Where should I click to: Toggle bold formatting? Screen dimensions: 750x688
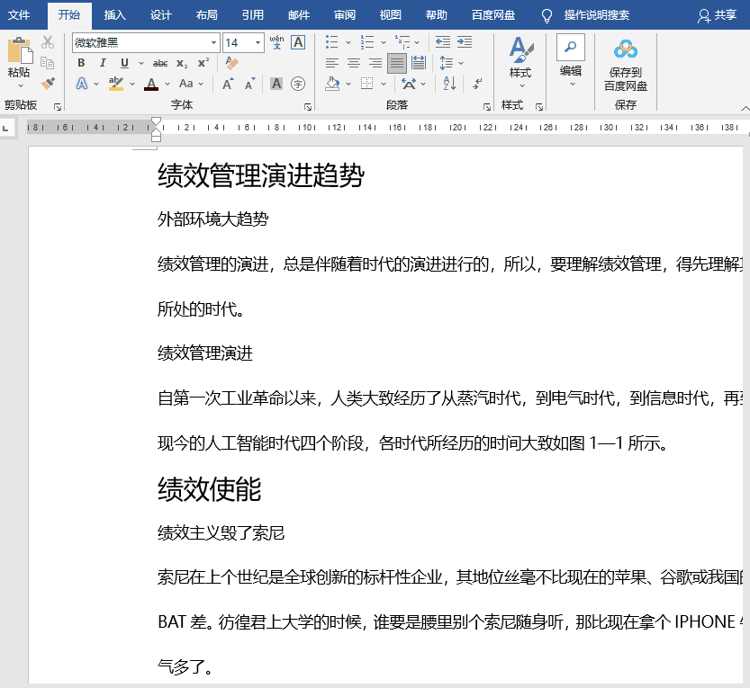click(x=81, y=61)
